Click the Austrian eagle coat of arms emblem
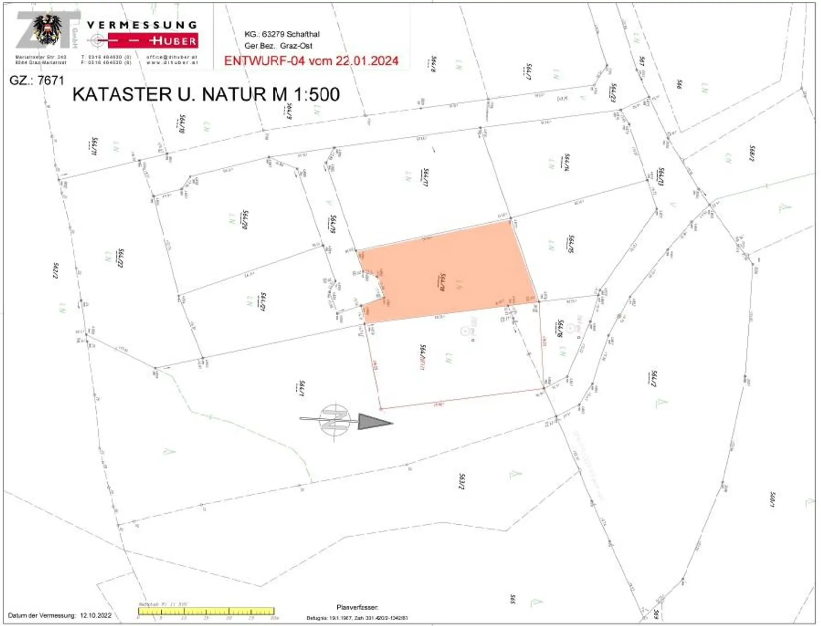Screen dimensions: 821x626 [x=48, y=30]
